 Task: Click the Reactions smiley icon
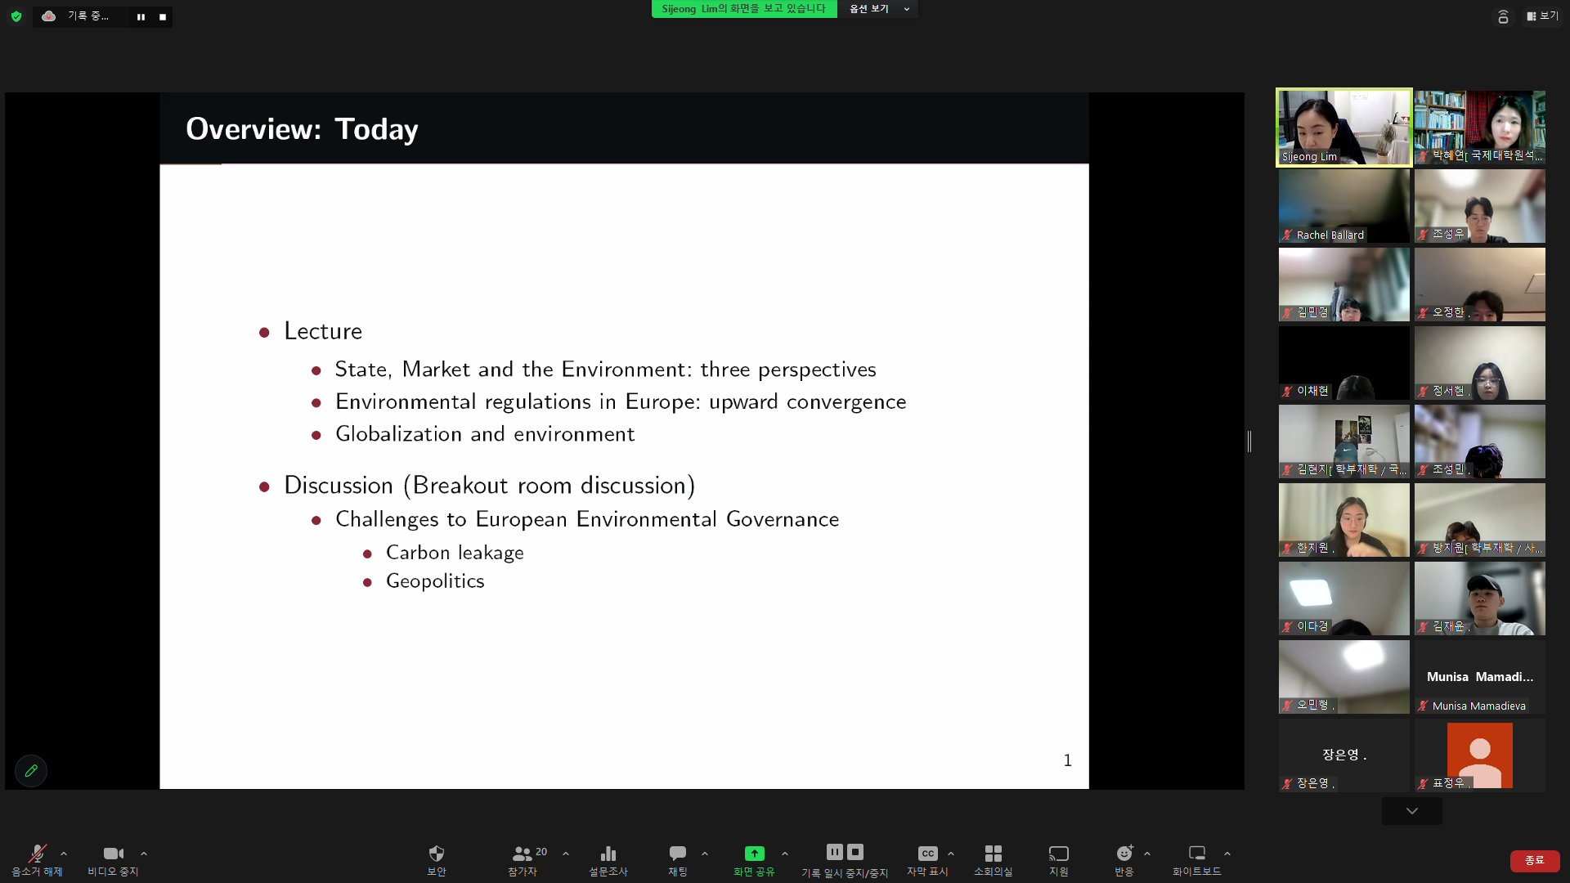click(1124, 854)
